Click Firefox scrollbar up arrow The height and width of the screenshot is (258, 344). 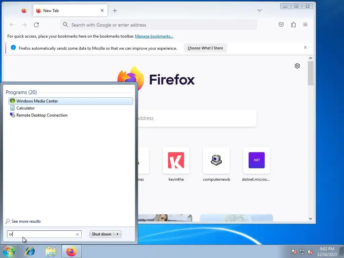pos(310,58)
